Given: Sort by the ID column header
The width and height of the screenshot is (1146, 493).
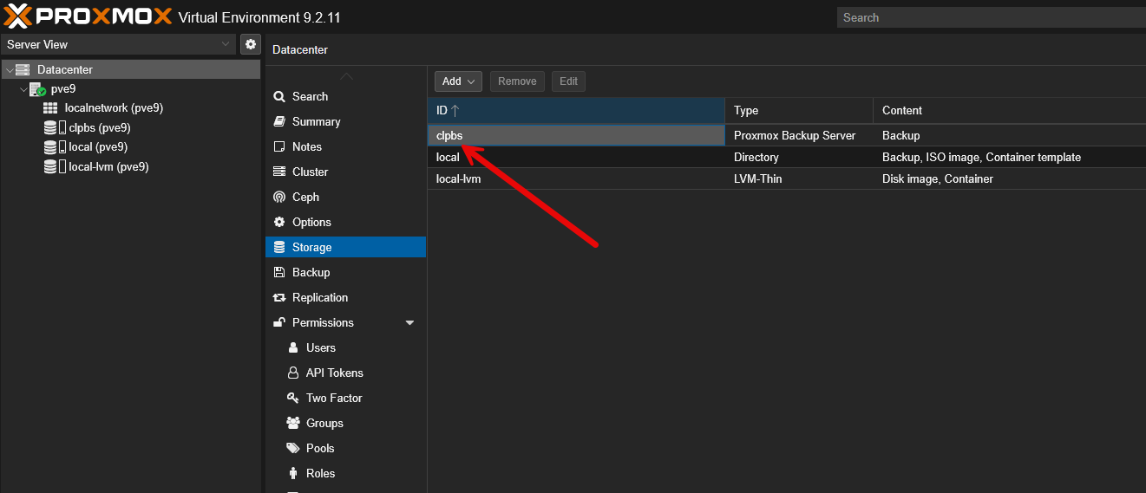Looking at the screenshot, I should pos(576,110).
